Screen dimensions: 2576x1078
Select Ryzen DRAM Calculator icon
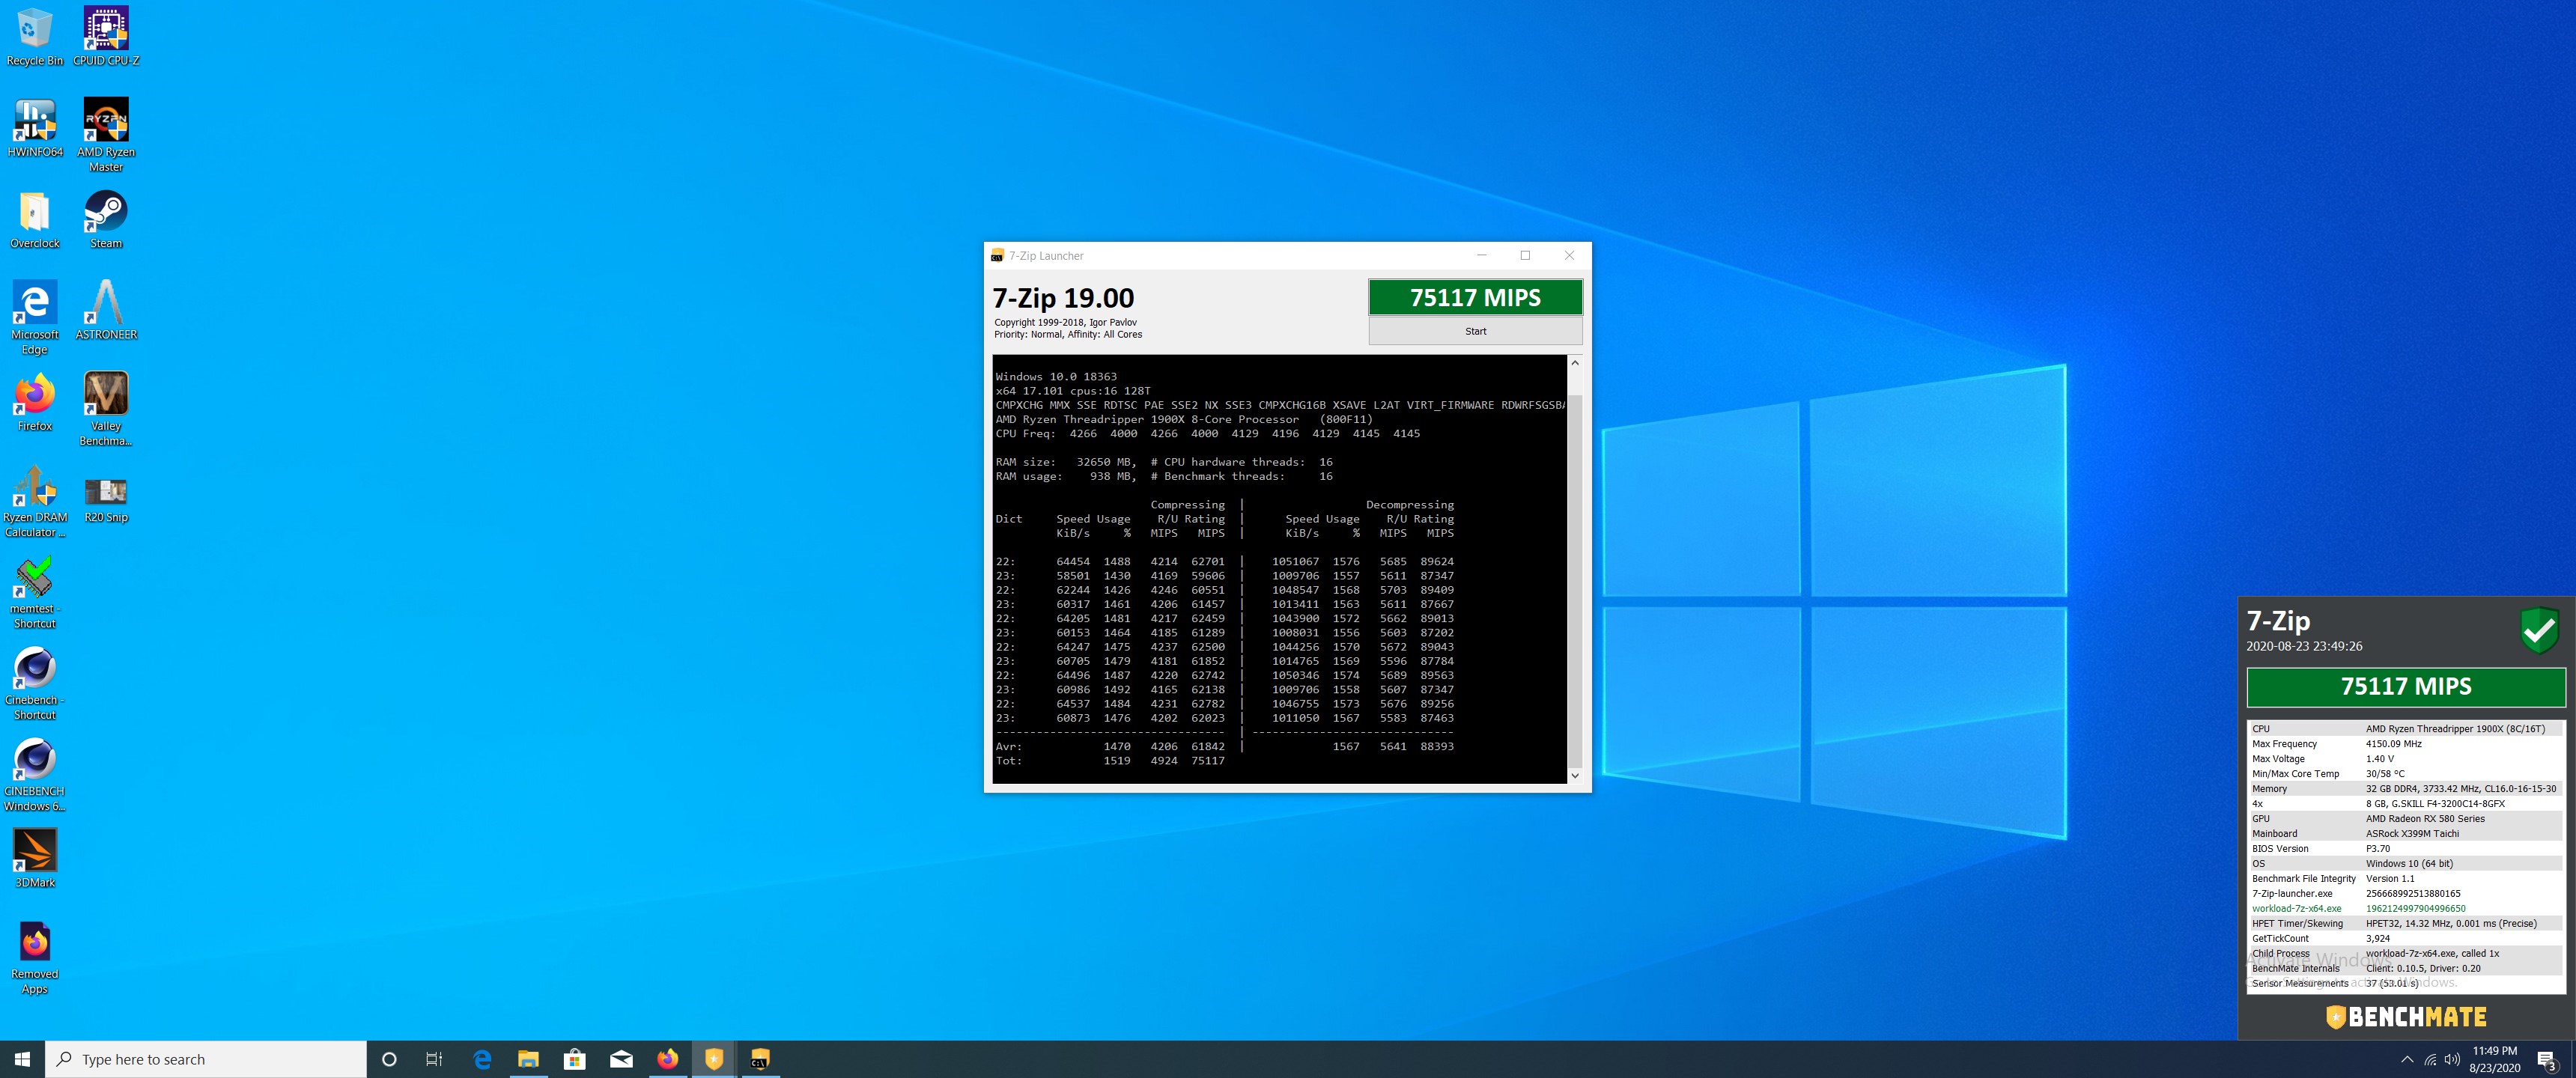(x=35, y=500)
